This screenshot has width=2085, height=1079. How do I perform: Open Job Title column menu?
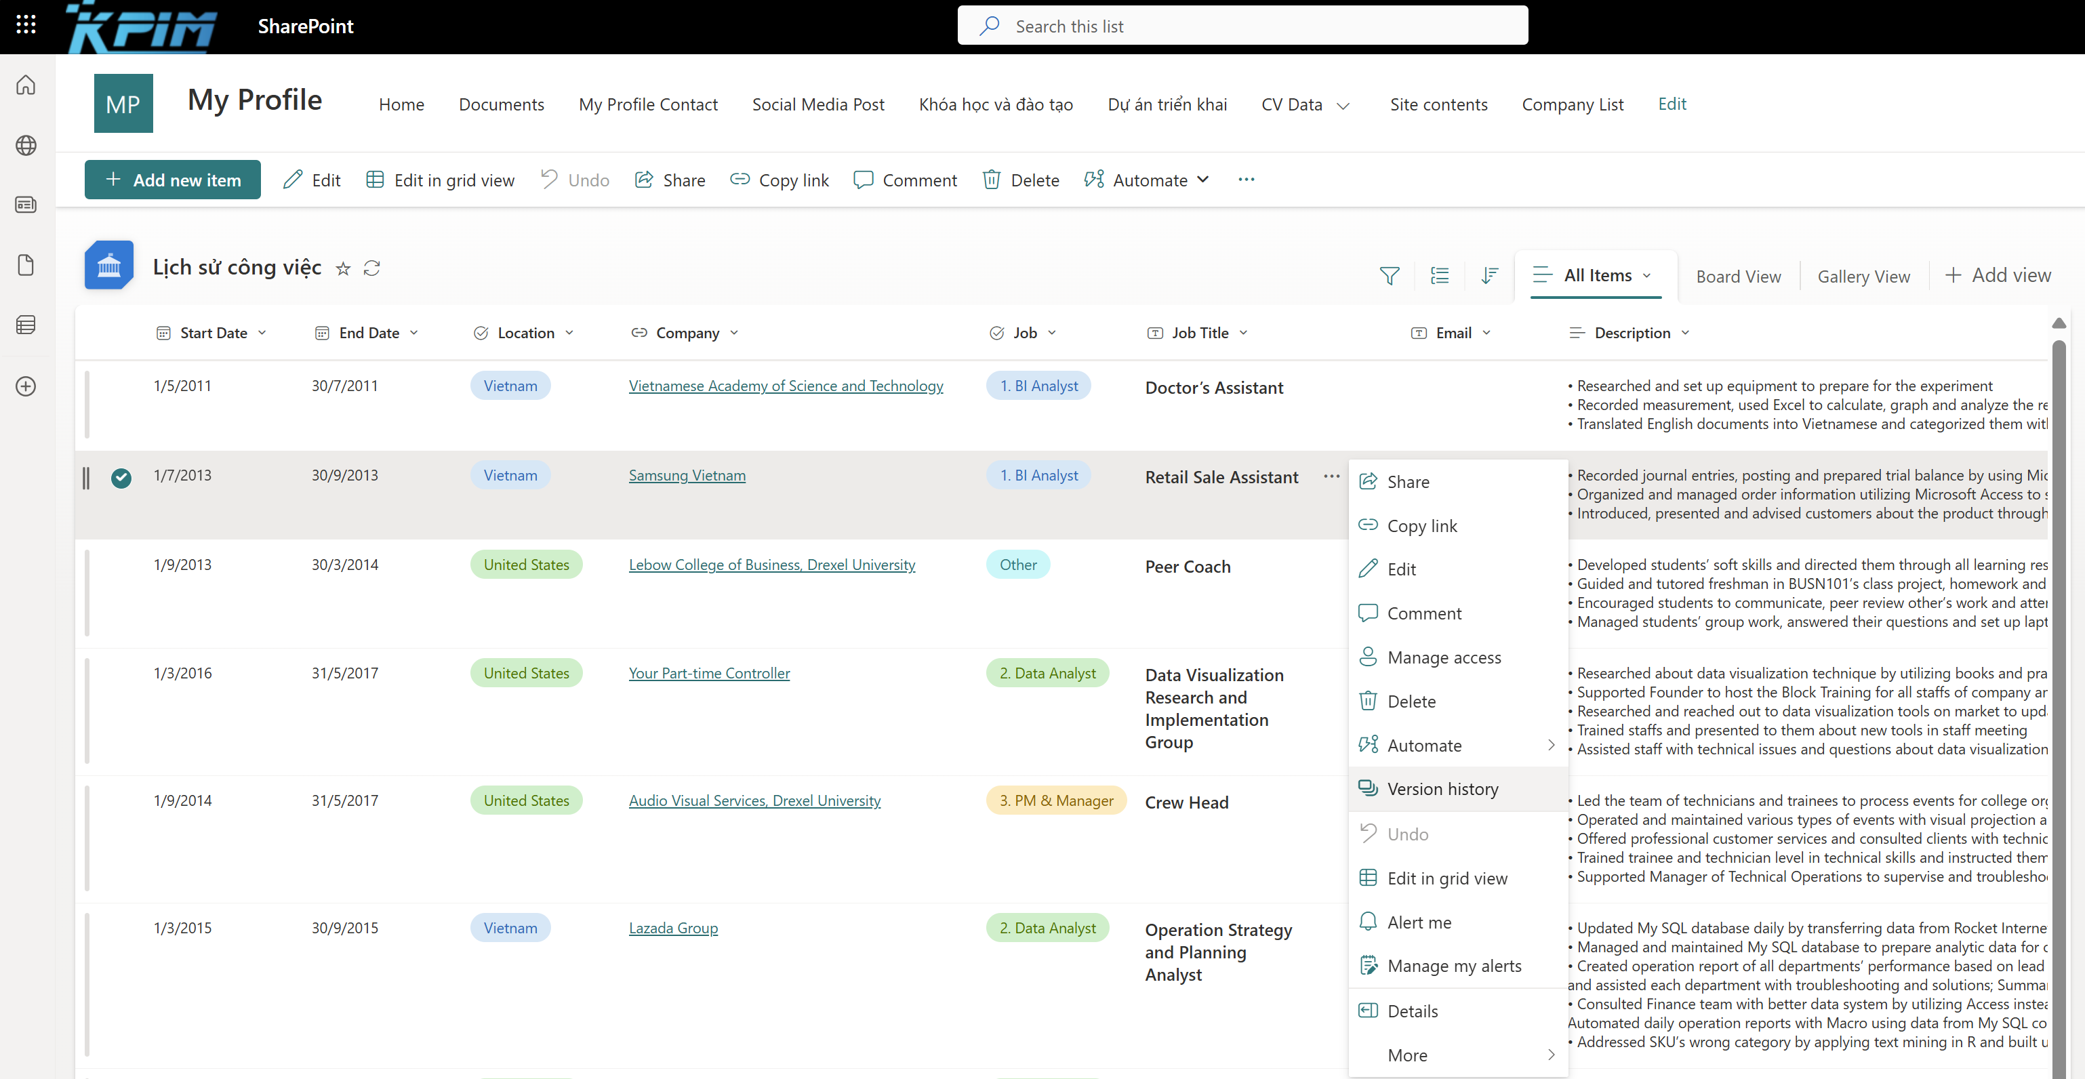[1243, 333]
